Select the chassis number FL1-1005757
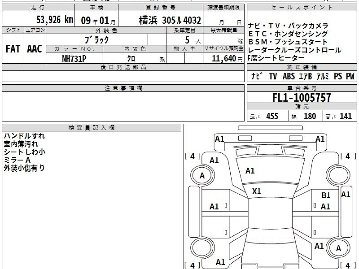 pyautogui.click(x=302, y=97)
